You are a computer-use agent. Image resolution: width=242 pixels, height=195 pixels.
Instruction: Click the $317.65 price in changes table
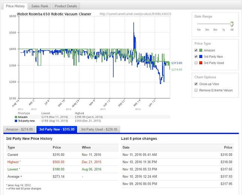point(226,169)
